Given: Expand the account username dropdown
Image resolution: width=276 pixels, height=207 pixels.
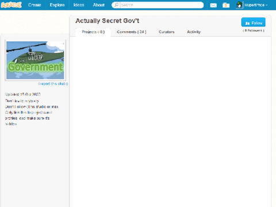Looking at the screenshot, I should [256, 5].
